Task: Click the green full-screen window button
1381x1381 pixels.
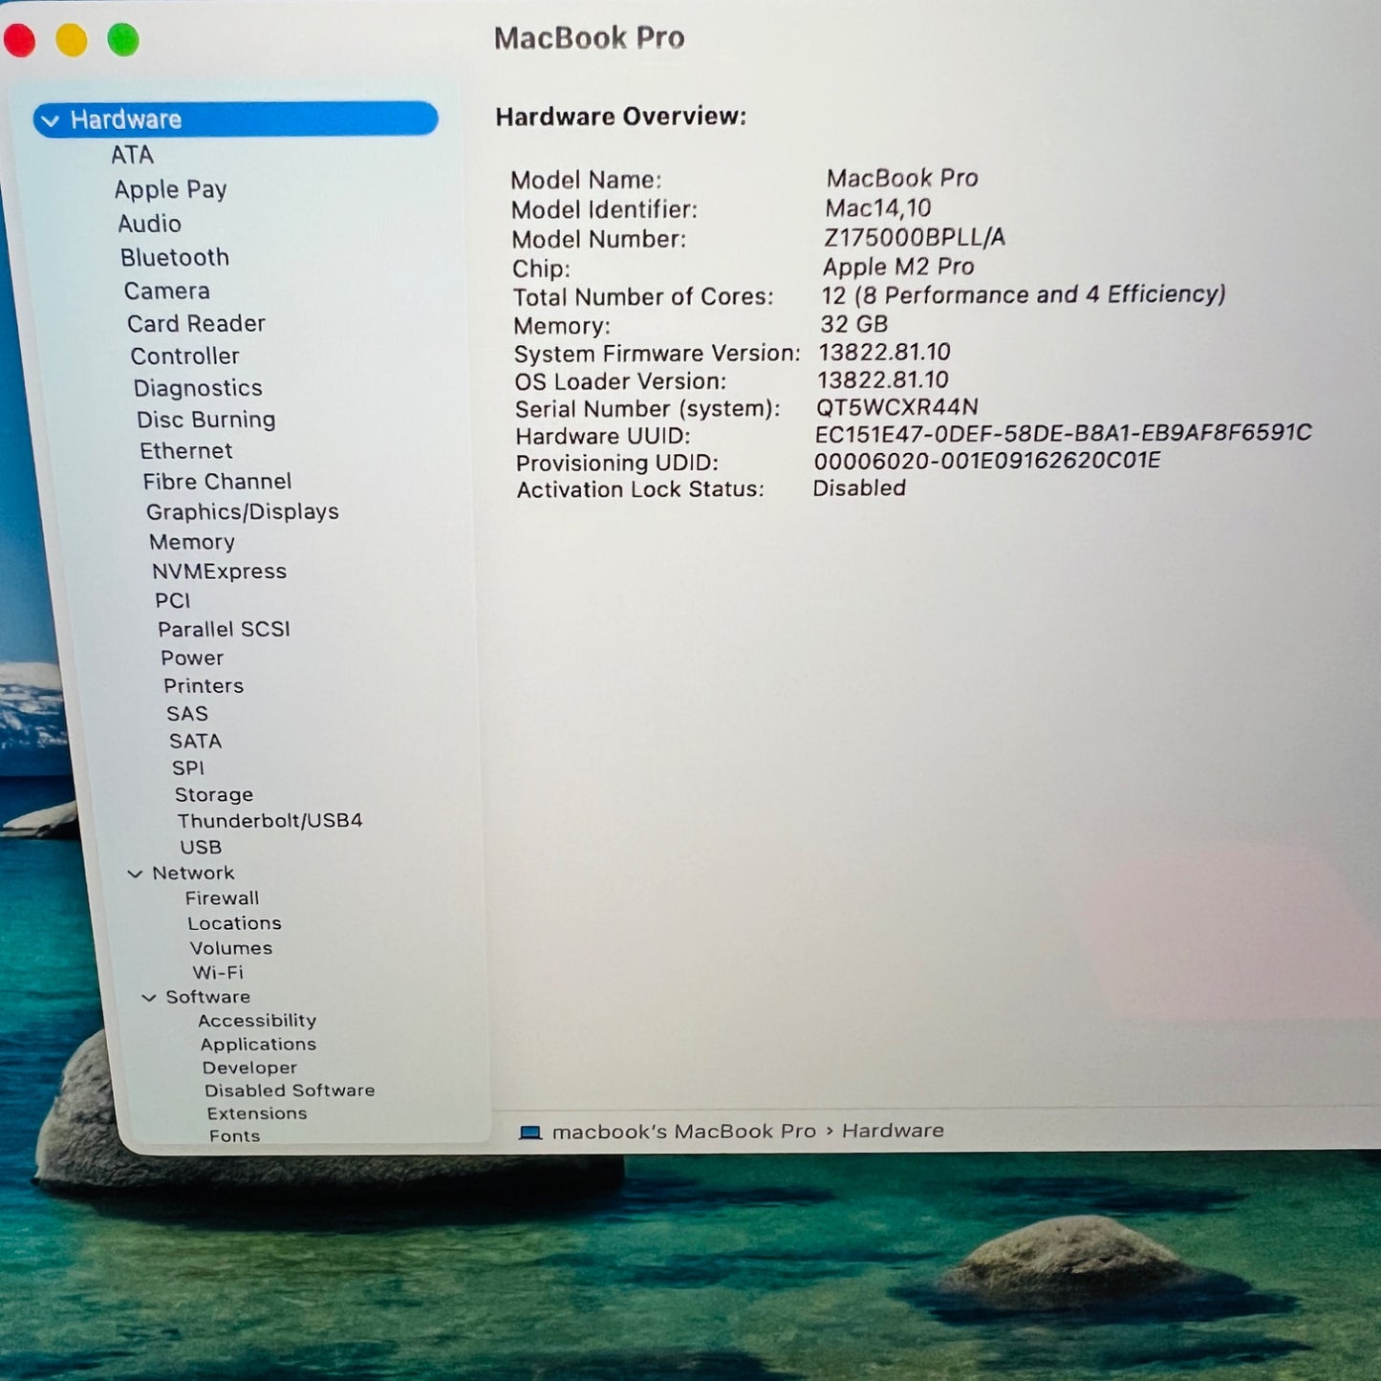Action: point(123,40)
